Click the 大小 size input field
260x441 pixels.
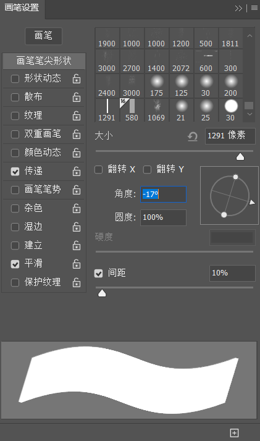[230, 136]
